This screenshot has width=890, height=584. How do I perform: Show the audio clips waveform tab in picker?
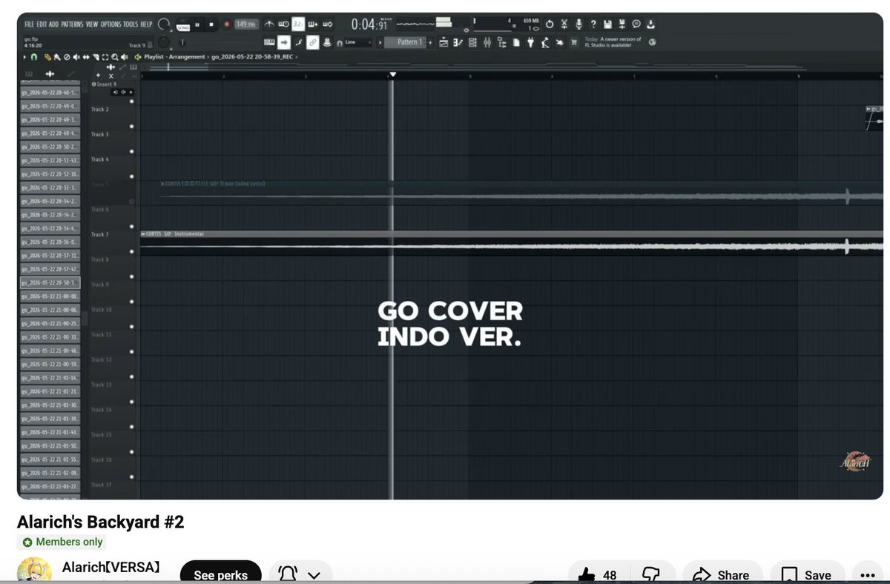49,74
